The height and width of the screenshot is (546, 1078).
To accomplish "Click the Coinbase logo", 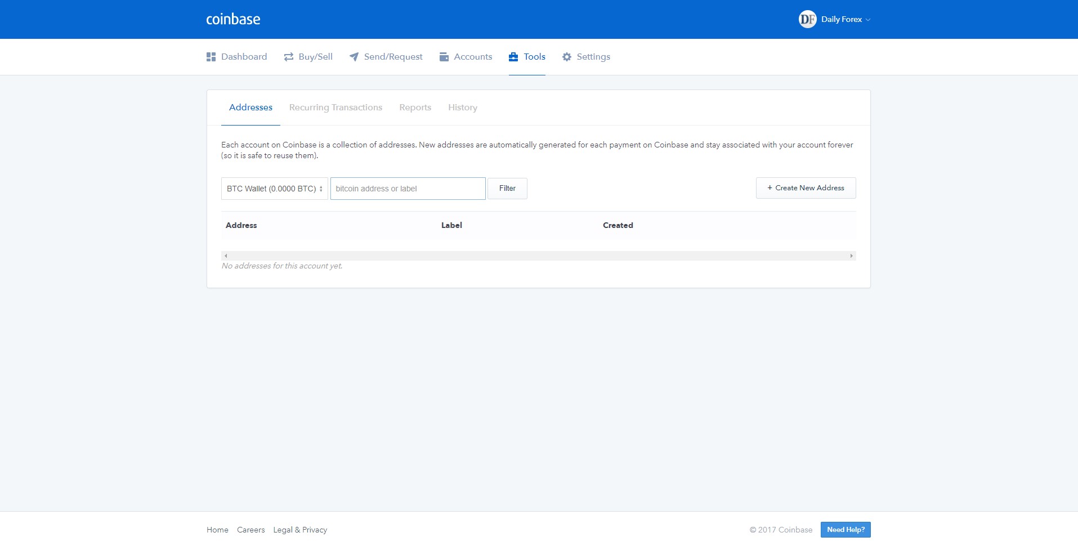I will tap(233, 19).
